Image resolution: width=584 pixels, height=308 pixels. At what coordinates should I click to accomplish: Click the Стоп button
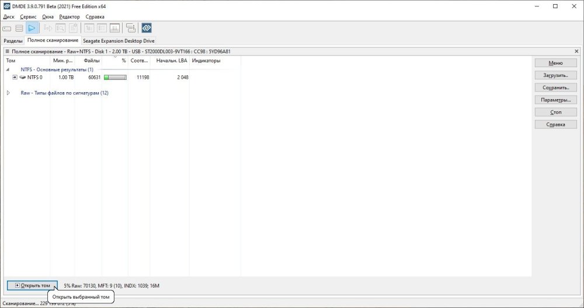(x=555, y=112)
